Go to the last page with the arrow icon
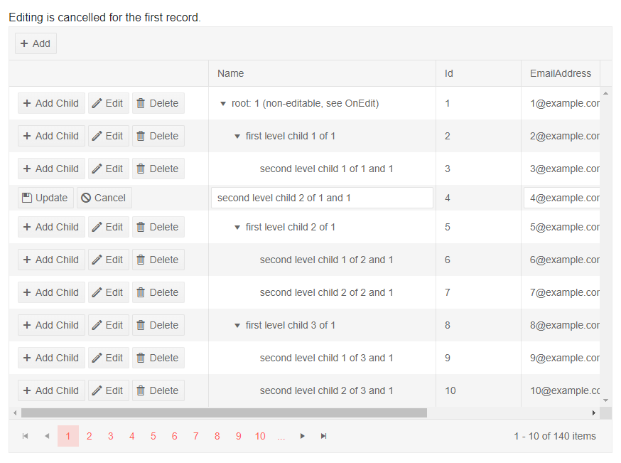 324,436
